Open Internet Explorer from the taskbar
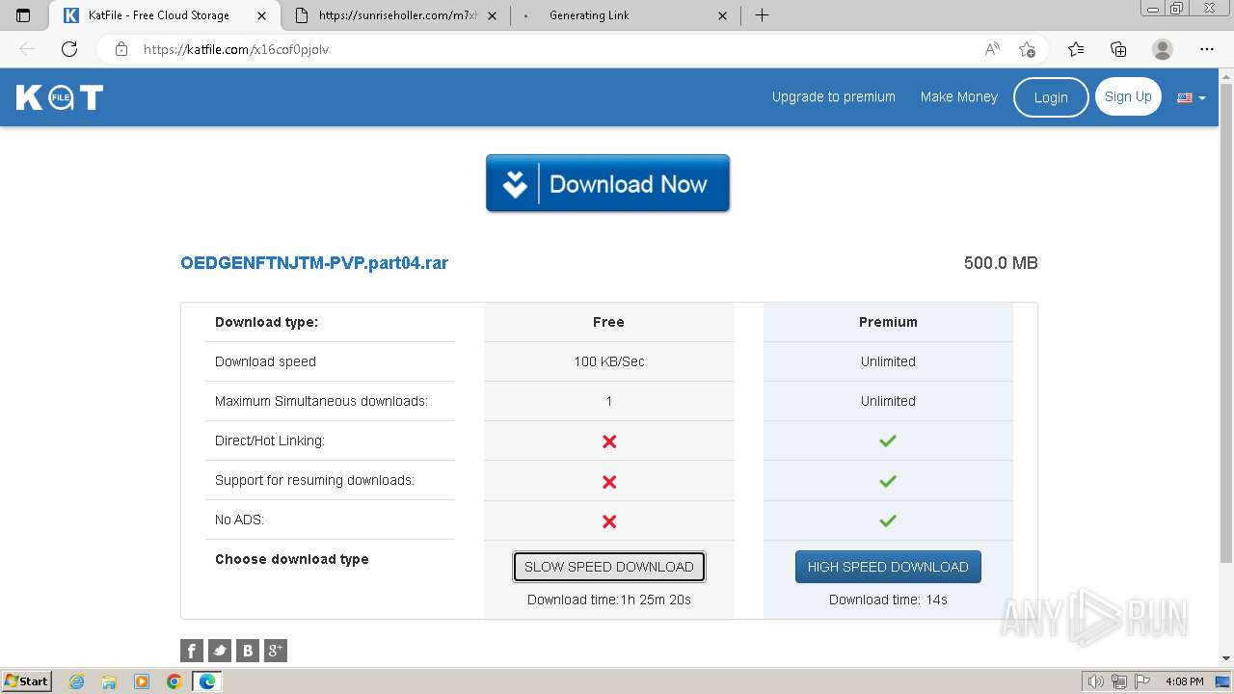 coord(76,681)
